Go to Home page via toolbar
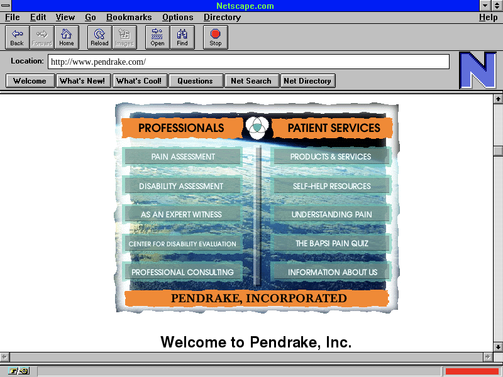The height and width of the screenshot is (377, 503). coord(67,38)
